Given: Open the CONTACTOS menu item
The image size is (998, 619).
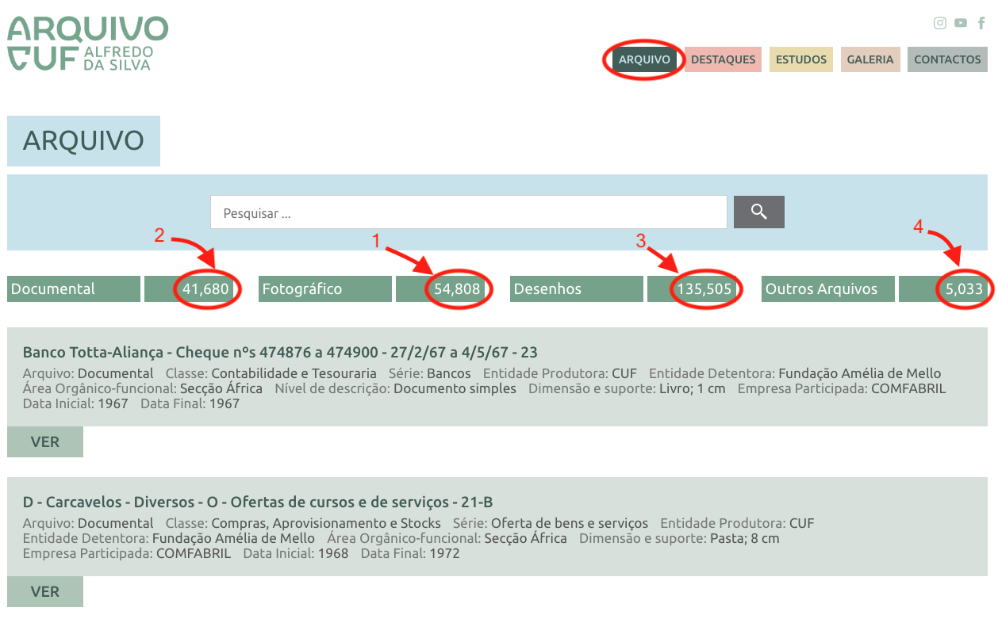Looking at the screenshot, I should click(947, 59).
